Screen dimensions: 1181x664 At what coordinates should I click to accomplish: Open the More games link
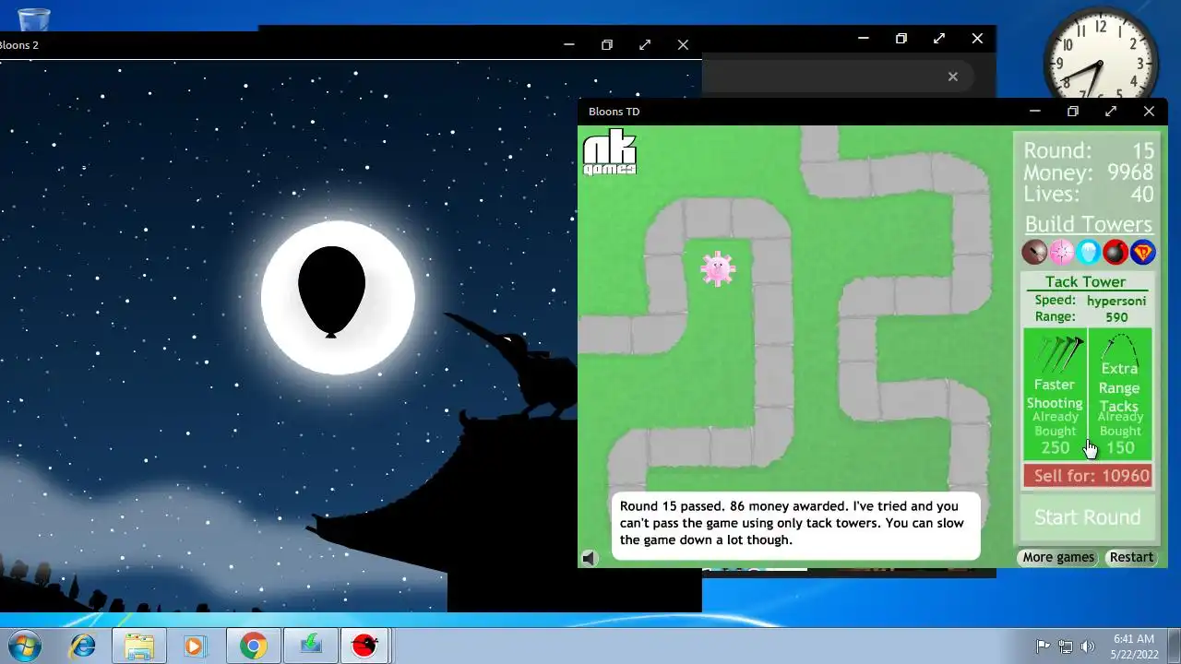[1058, 557]
